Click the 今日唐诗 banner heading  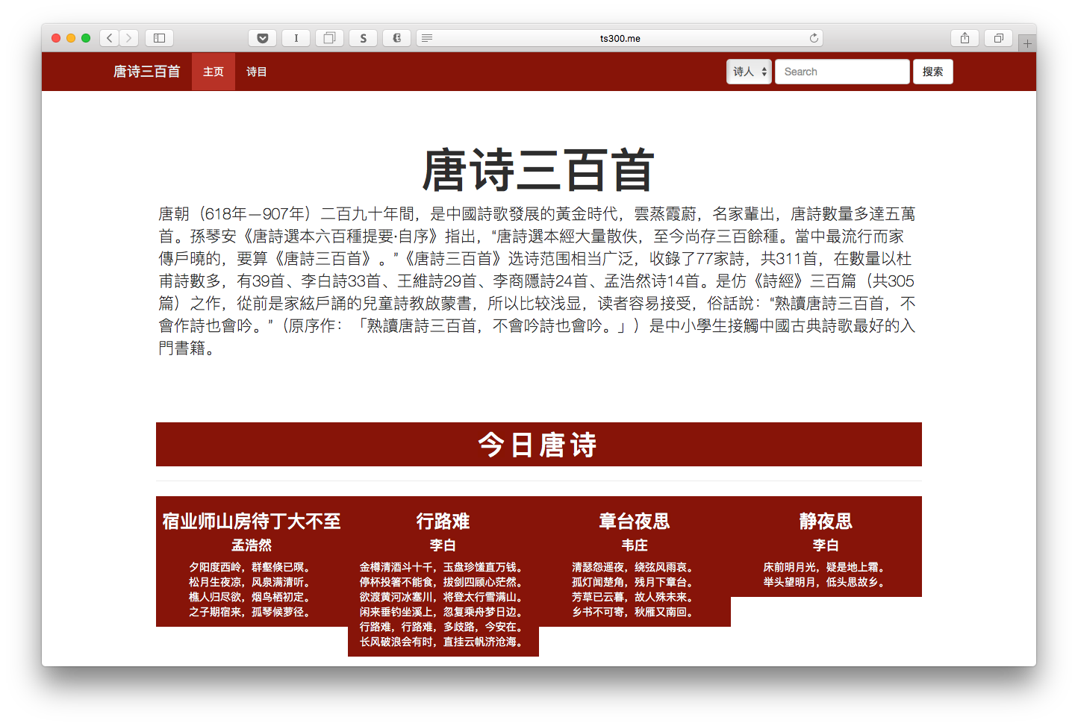point(538,445)
